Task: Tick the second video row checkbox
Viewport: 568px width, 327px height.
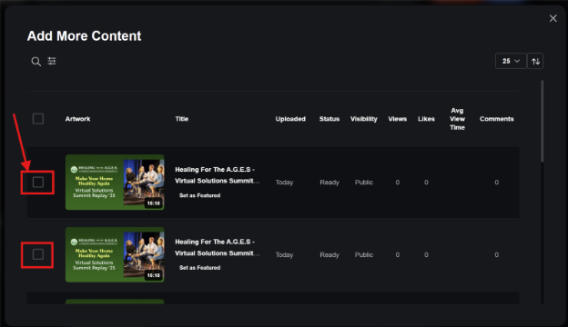Action: click(38, 254)
